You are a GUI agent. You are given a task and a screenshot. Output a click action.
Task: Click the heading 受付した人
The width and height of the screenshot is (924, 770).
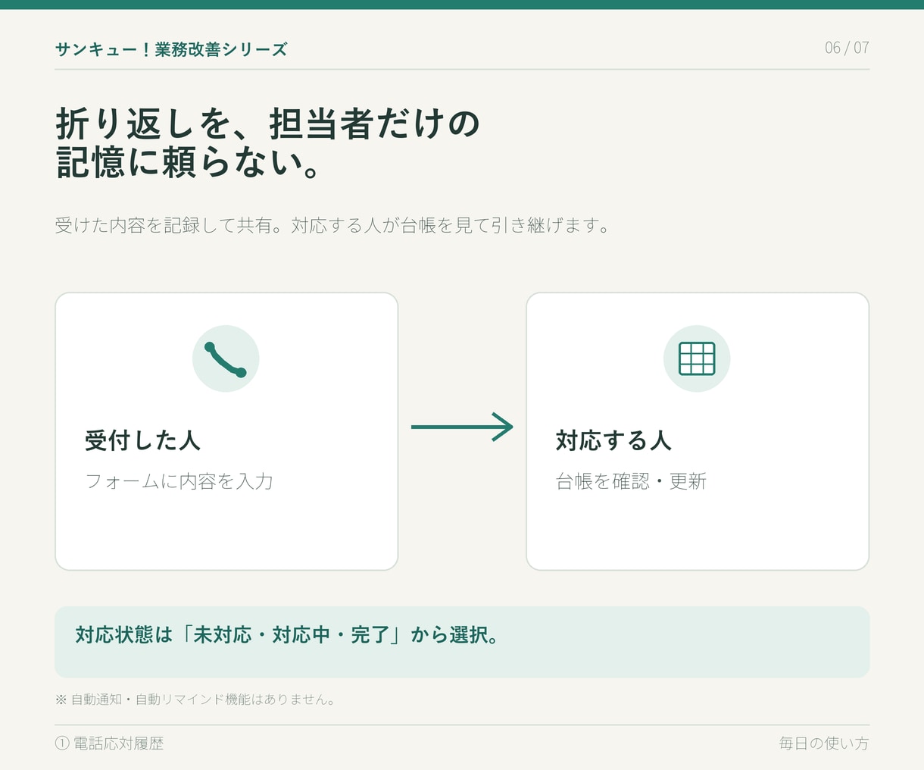(x=142, y=440)
